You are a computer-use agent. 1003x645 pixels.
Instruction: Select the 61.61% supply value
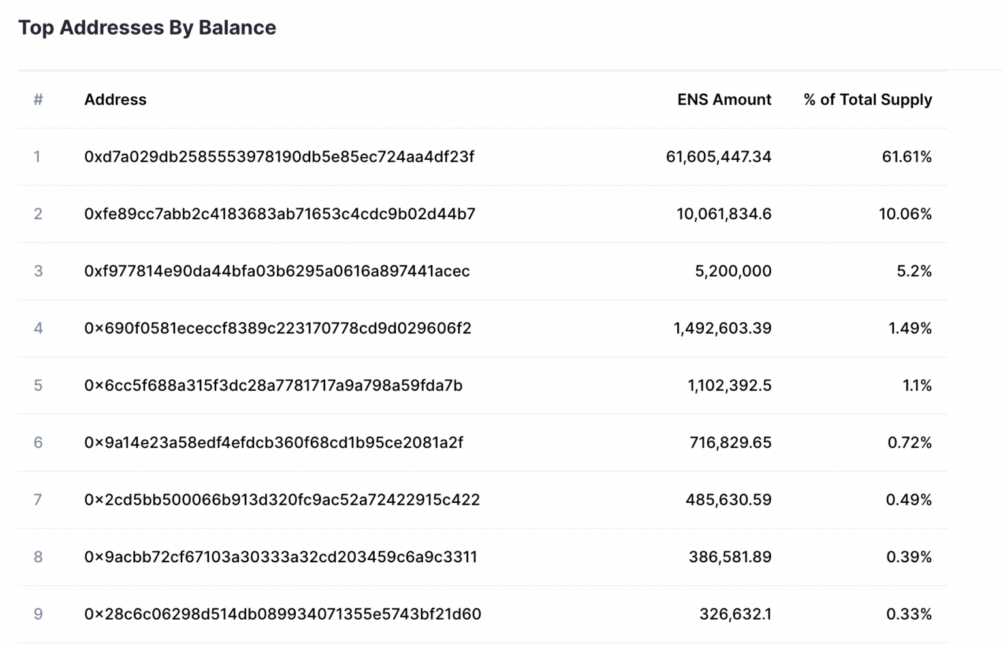(x=906, y=157)
